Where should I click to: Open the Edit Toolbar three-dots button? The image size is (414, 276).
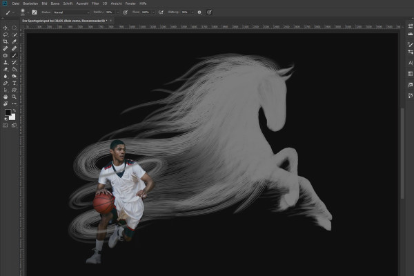pos(14,103)
